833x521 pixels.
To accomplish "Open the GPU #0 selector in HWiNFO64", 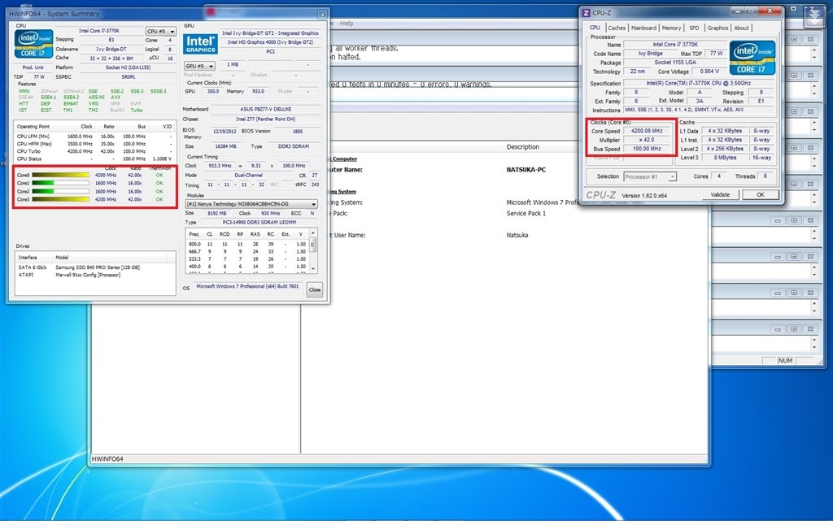I will pyautogui.click(x=199, y=66).
